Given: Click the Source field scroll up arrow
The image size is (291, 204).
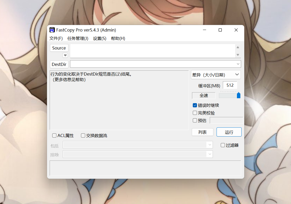Looking at the screenshot, I should point(238,47).
